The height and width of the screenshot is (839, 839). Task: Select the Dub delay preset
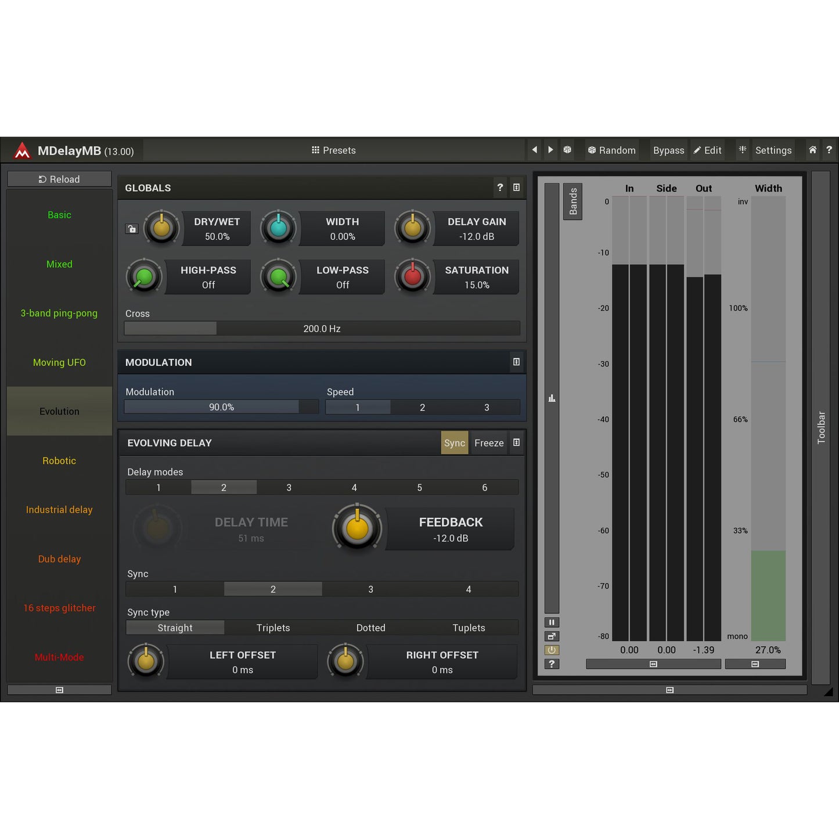pos(59,559)
